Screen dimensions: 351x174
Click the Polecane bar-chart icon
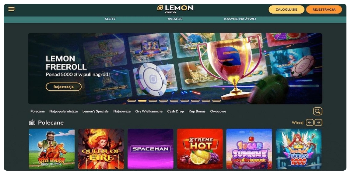(32, 123)
